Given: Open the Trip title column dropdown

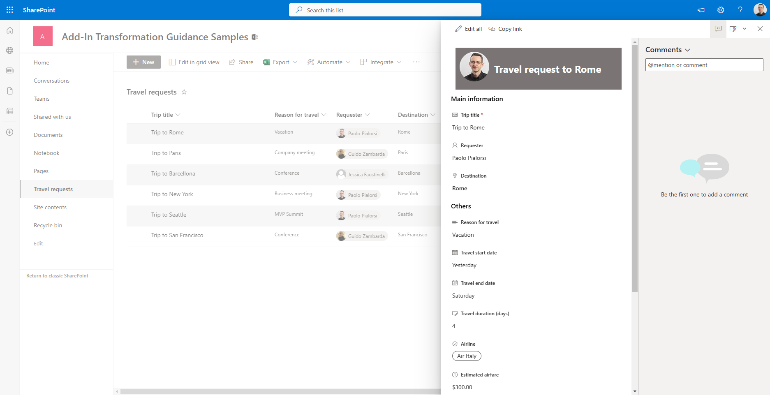Looking at the screenshot, I should (x=178, y=114).
